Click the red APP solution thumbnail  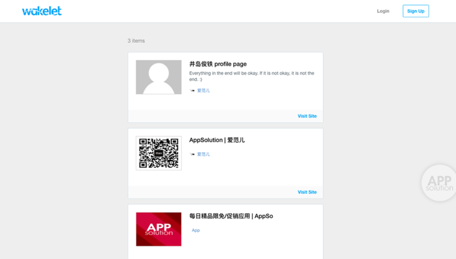158,229
